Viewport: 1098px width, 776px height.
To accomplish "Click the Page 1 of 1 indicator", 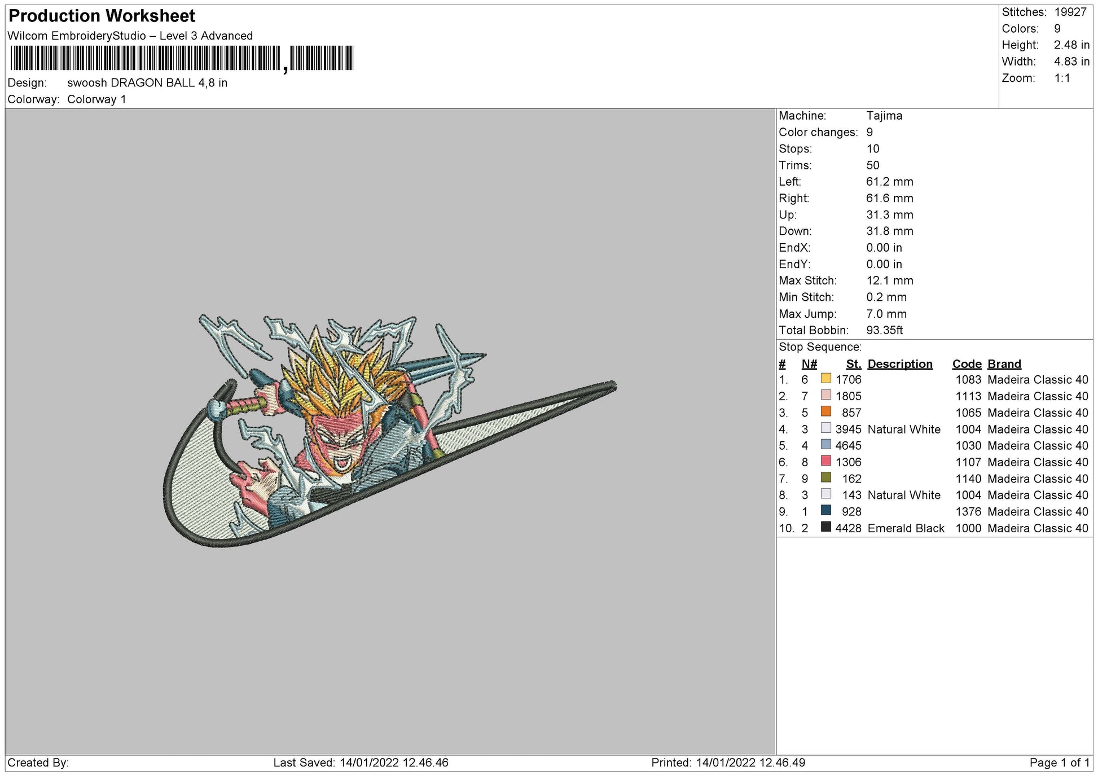I will coord(1059,762).
